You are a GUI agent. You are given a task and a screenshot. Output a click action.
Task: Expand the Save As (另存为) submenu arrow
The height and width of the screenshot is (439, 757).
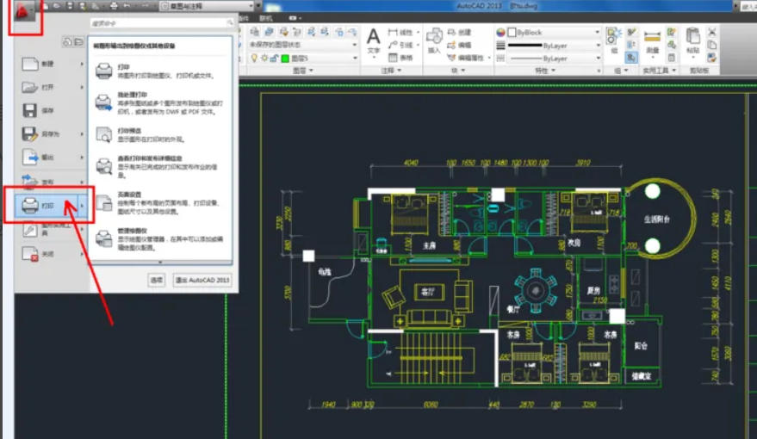click(83, 134)
